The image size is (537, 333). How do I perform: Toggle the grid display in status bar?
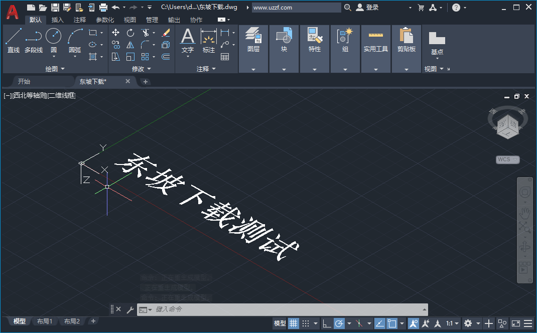tap(293, 323)
